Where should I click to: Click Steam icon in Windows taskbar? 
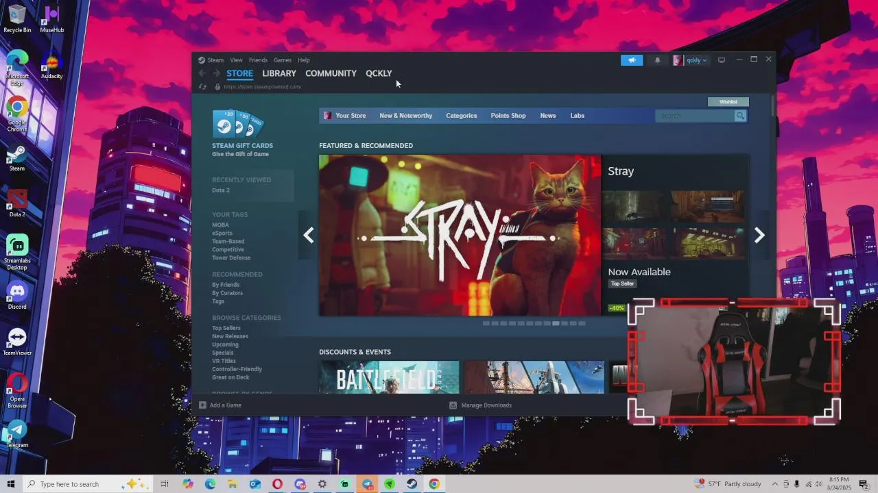click(412, 484)
